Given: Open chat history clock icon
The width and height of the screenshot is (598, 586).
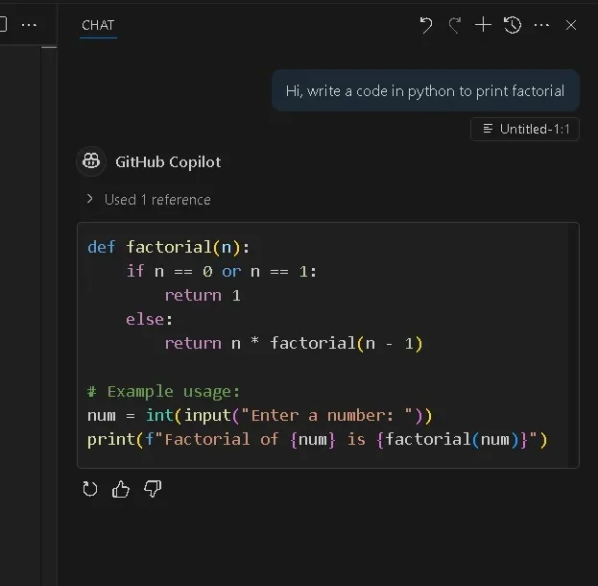Looking at the screenshot, I should 513,25.
